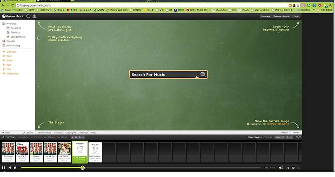Toggle Radio Off button
Image resolution: width=335 pixels, height=177 pixels.
point(280,137)
